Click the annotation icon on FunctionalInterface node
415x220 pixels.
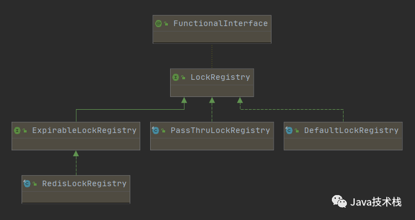pos(158,24)
